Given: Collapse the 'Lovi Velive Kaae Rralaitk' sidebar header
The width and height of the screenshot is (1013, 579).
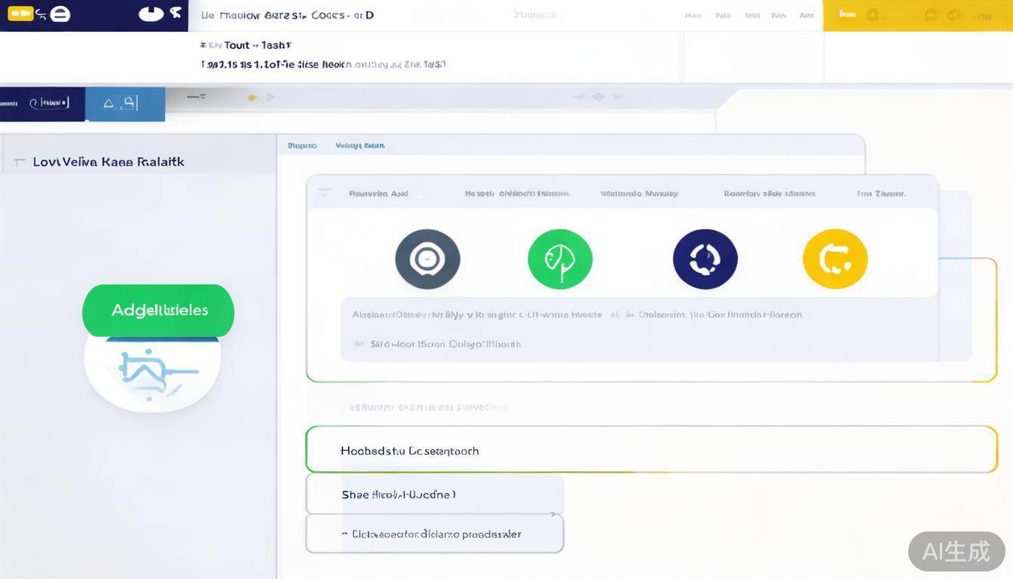Looking at the screenshot, I should pyautogui.click(x=19, y=162).
